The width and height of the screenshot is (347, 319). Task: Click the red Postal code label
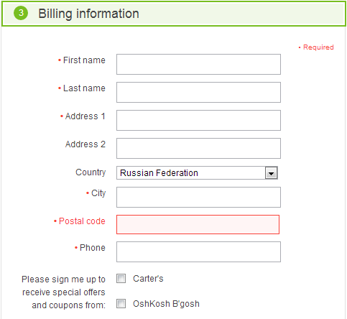(x=82, y=221)
